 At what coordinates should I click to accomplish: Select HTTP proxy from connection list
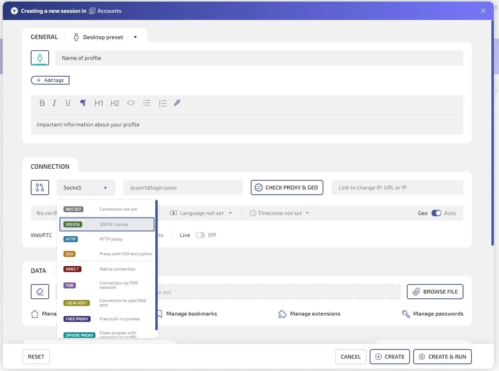coord(107,239)
